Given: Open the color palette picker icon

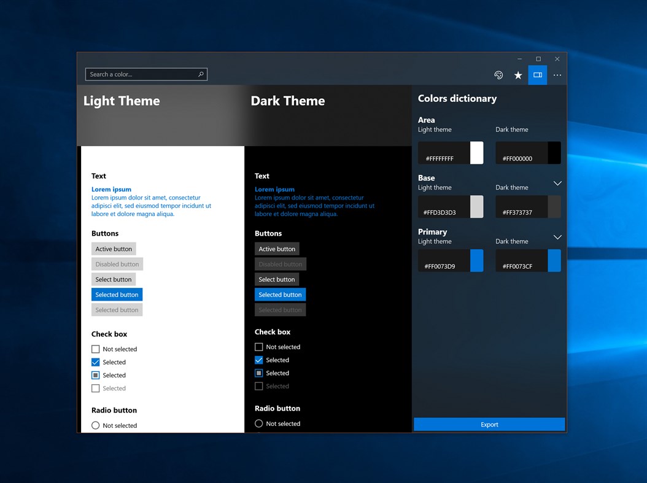Looking at the screenshot, I should pos(498,75).
